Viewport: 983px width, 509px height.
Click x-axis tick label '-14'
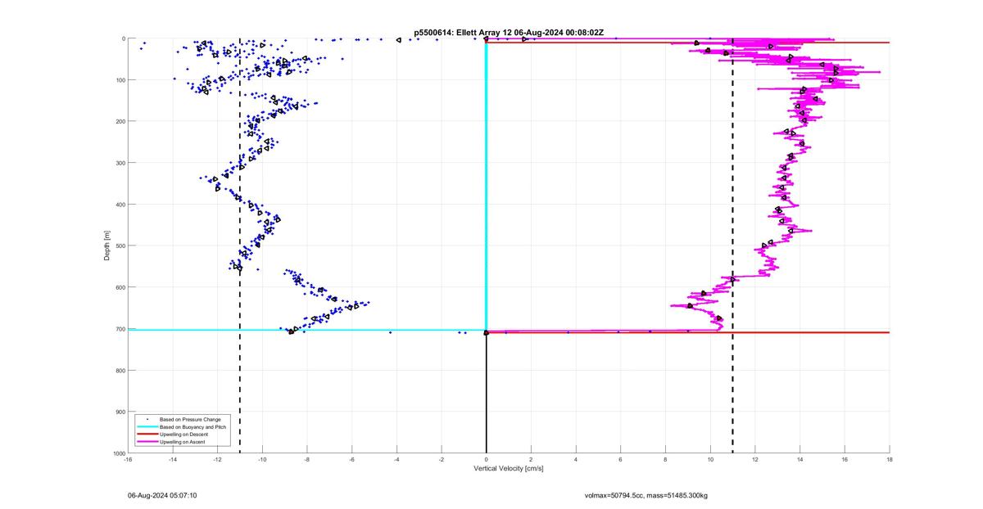tap(173, 460)
